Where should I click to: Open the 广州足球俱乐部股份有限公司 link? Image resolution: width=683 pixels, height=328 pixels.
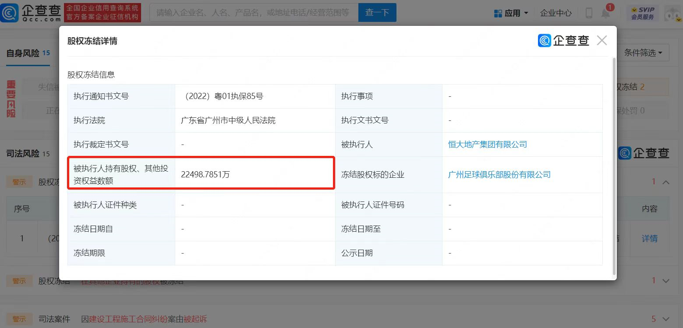coord(499,175)
